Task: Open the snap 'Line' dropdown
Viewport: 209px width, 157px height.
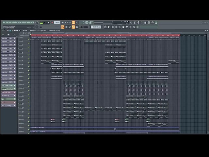Action: pos(85,27)
